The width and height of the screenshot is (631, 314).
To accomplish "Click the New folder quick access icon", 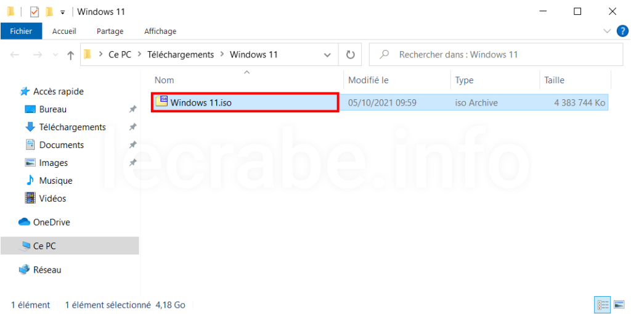I will [49, 12].
